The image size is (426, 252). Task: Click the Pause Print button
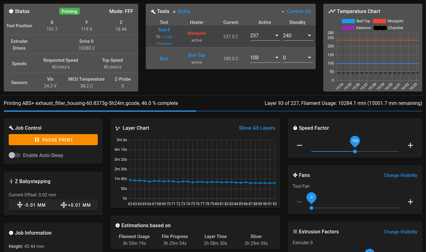53,140
